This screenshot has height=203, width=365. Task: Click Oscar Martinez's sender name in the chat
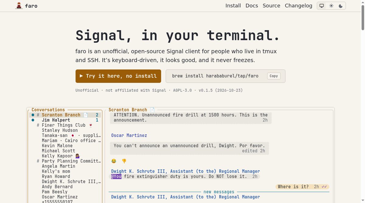coord(129,135)
